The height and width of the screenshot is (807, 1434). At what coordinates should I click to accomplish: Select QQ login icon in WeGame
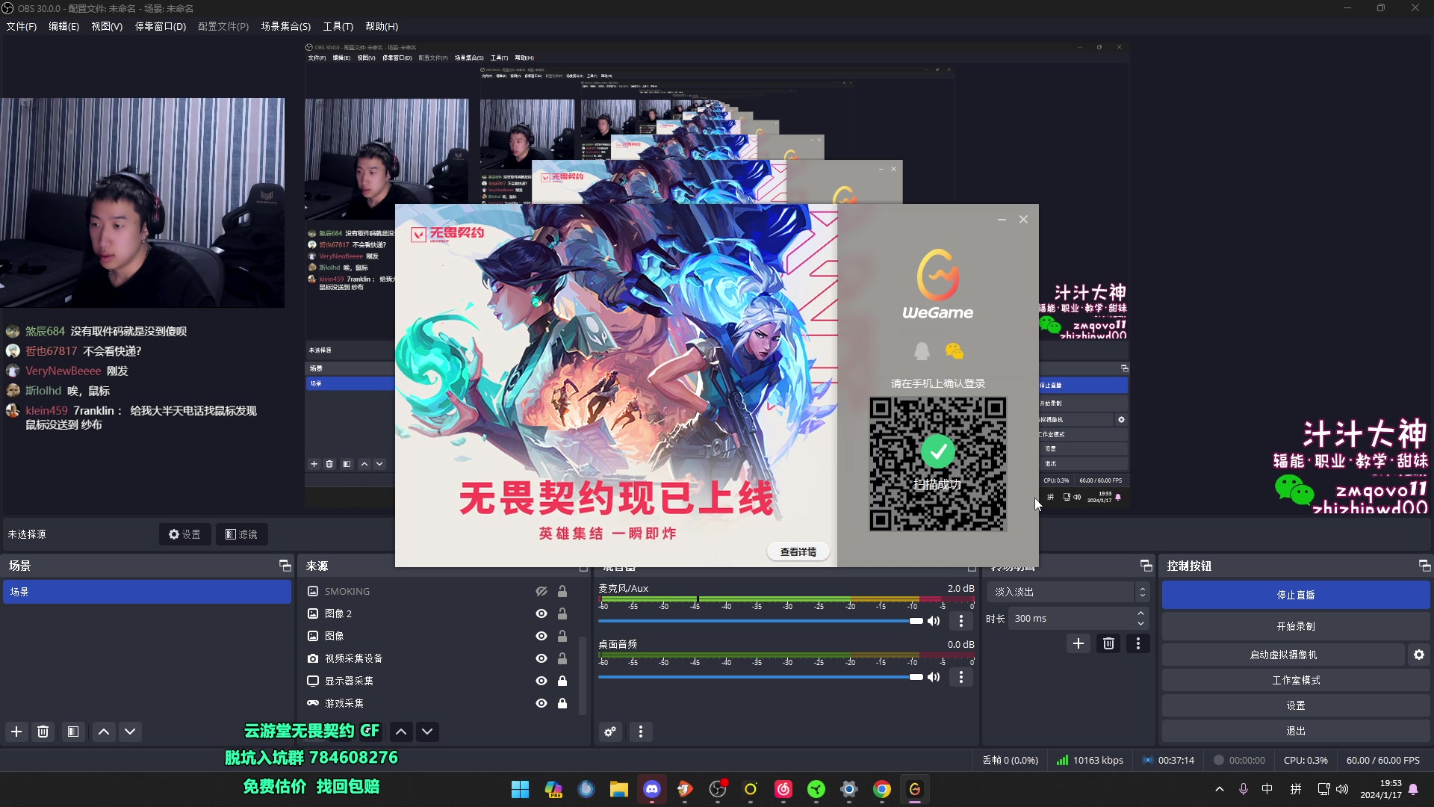point(922,351)
